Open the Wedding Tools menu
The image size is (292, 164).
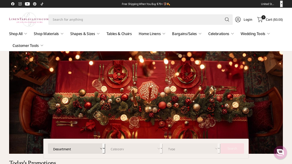255,34
